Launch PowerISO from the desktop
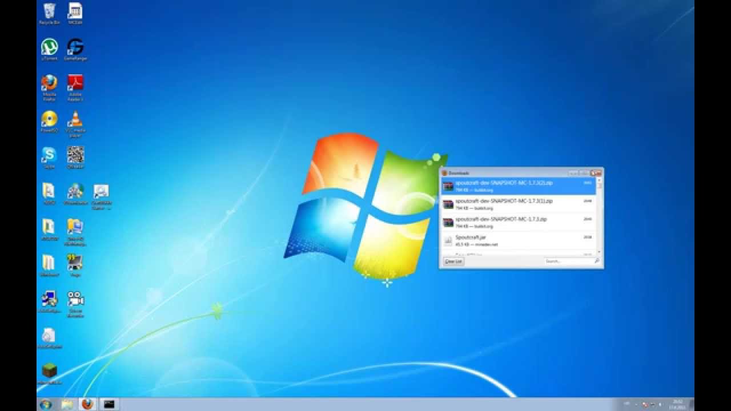The width and height of the screenshot is (731, 411). 50,121
